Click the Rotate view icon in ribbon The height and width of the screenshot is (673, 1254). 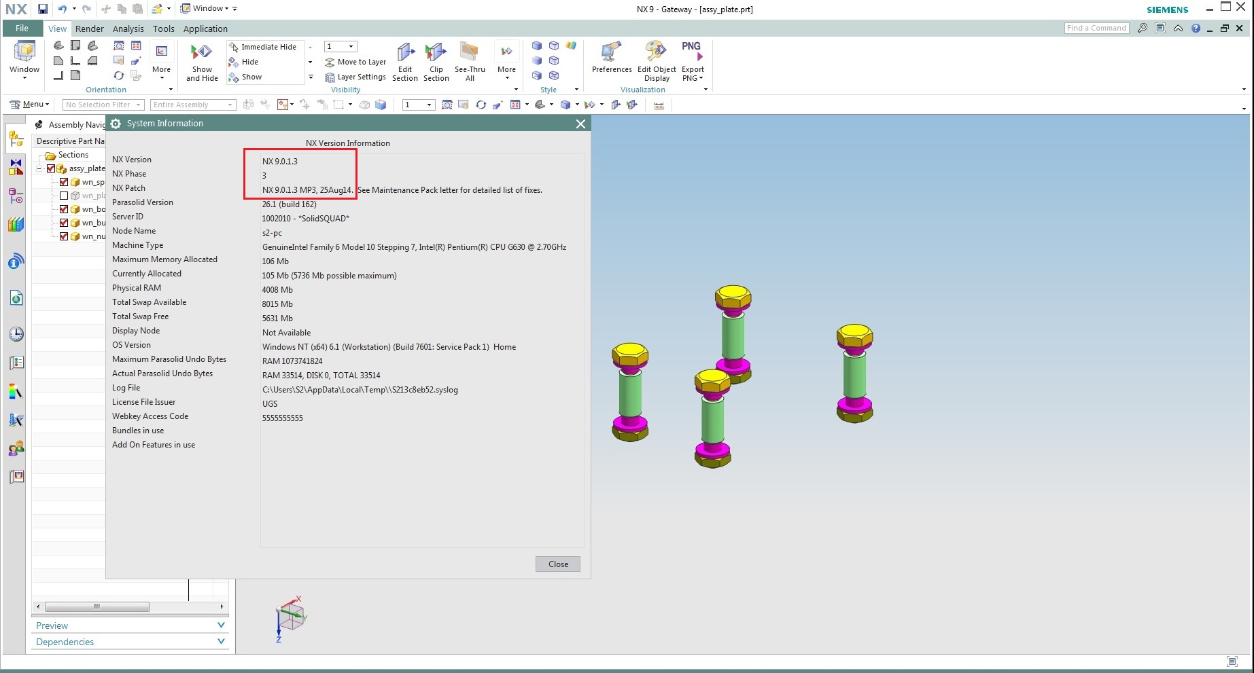point(119,75)
